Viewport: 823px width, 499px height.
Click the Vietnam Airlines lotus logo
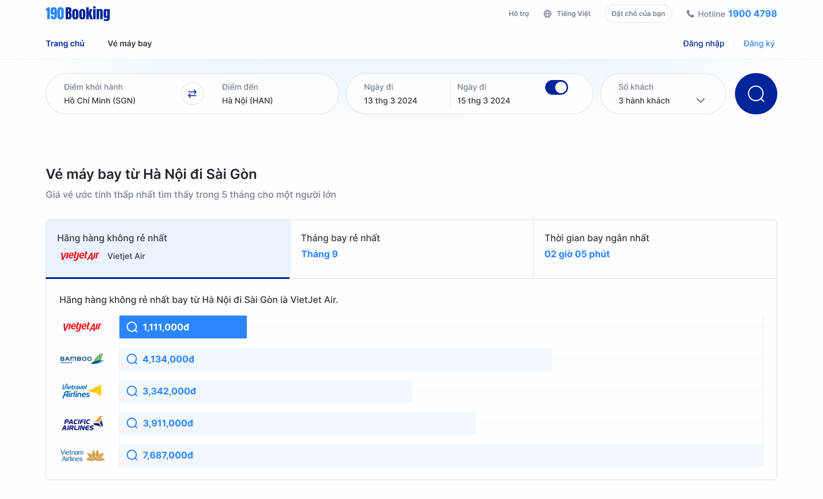coord(95,456)
